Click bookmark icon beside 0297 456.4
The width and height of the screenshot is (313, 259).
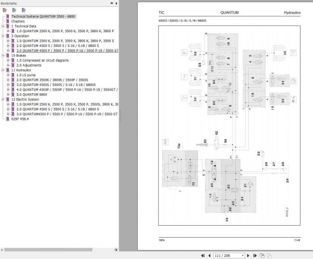(x=8, y=119)
